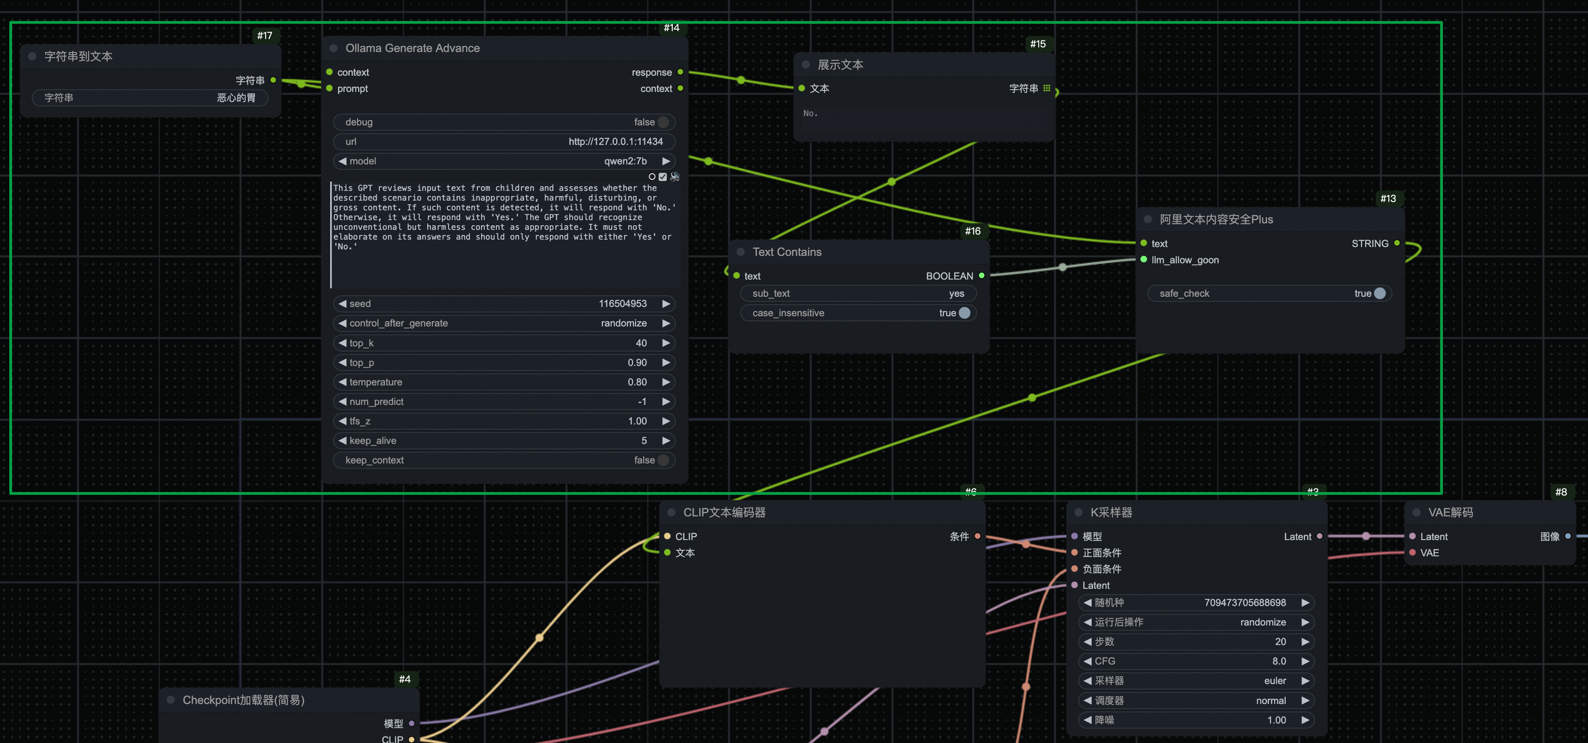Decrease num_predict with its left arrow
The width and height of the screenshot is (1588, 743).
click(x=342, y=401)
